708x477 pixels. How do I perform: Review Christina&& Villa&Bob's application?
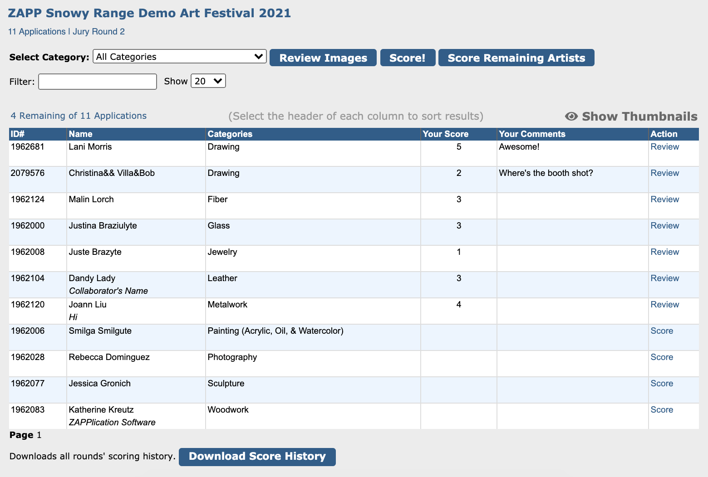[x=664, y=173]
